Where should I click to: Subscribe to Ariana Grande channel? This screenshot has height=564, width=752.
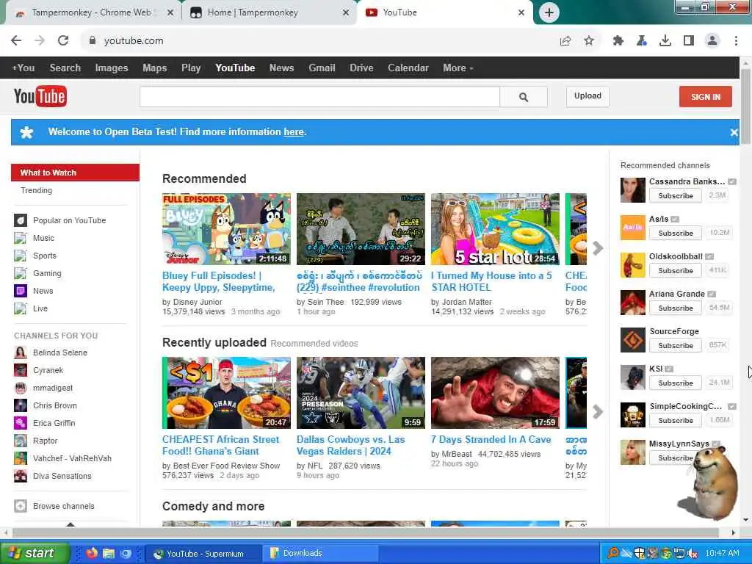point(676,308)
